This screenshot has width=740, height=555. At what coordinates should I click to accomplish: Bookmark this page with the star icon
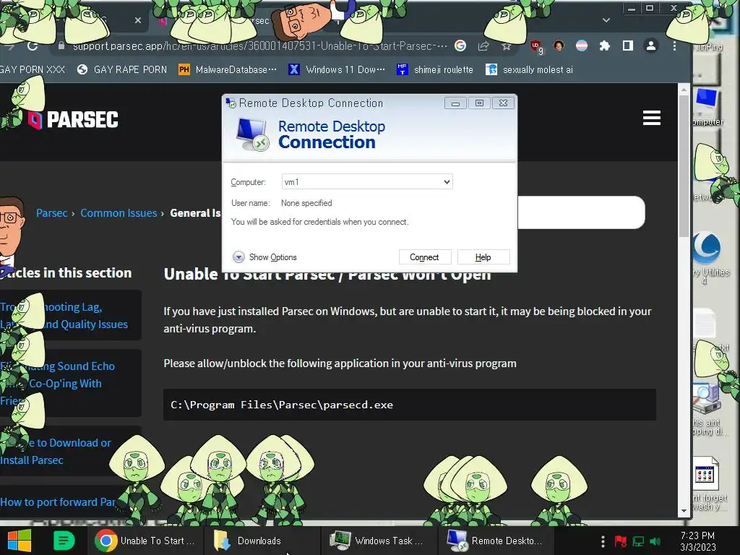tap(507, 46)
